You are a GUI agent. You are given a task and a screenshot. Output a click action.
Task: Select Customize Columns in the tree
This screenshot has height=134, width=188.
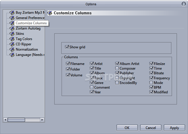[x=31, y=23]
